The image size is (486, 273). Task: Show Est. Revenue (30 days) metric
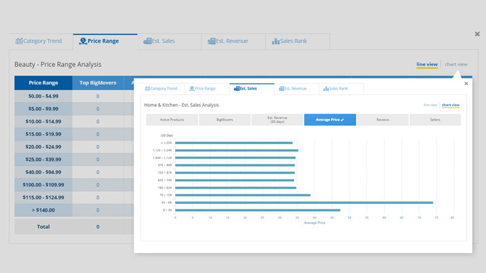tap(277, 120)
